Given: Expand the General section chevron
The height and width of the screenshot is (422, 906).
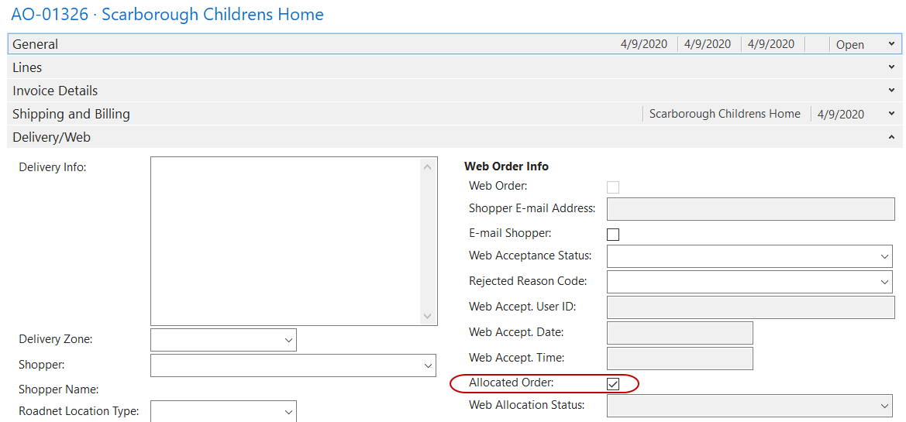Looking at the screenshot, I should tap(891, 45).
